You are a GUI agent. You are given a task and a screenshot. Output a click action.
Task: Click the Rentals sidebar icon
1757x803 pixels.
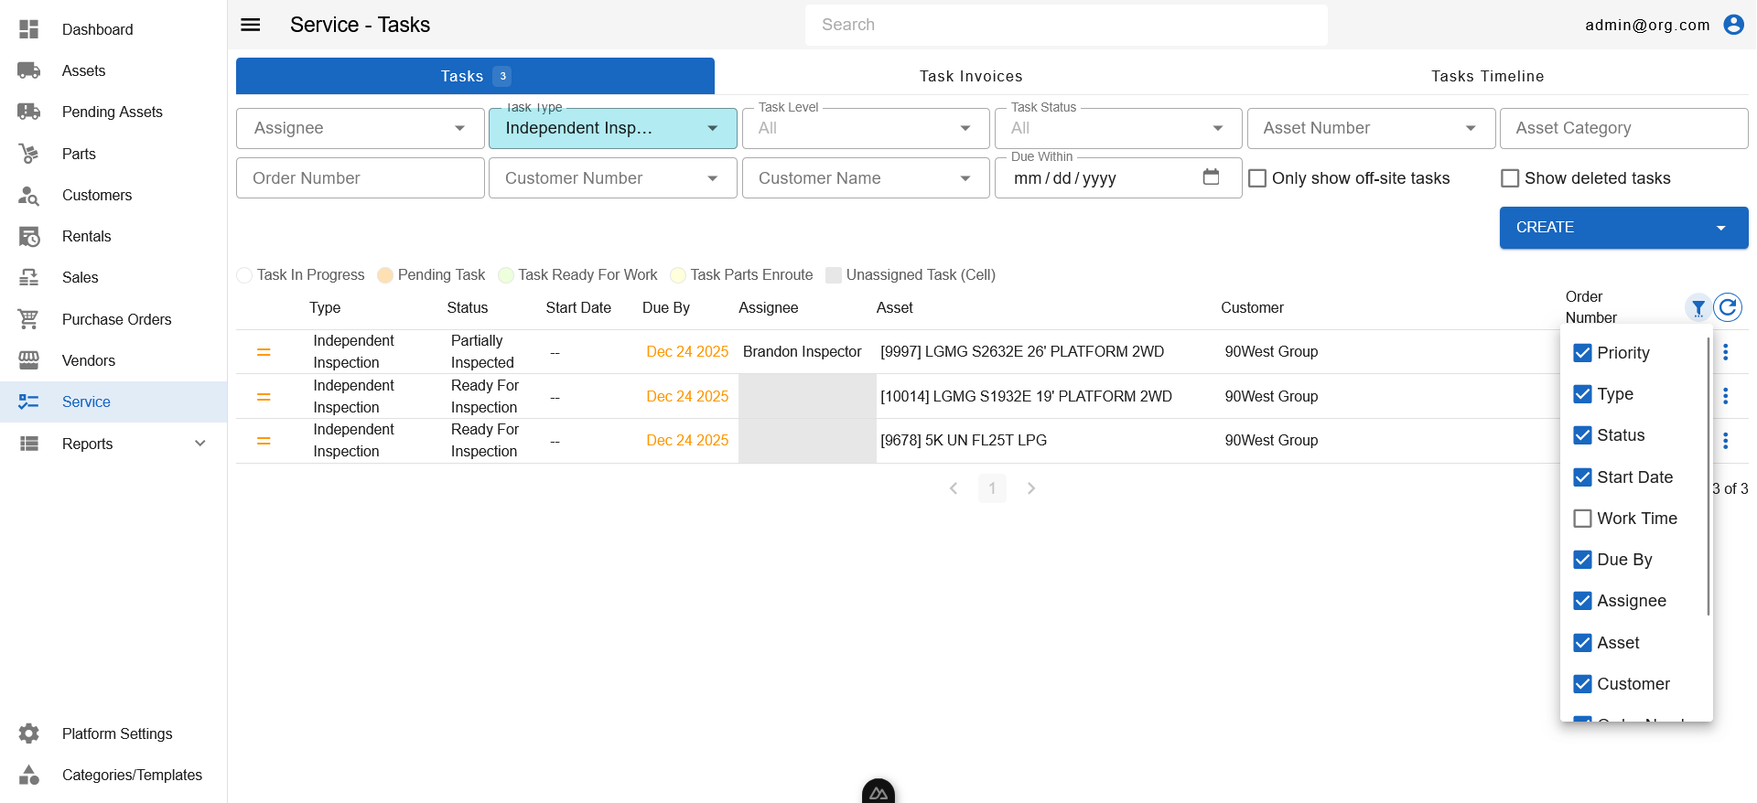29,236
